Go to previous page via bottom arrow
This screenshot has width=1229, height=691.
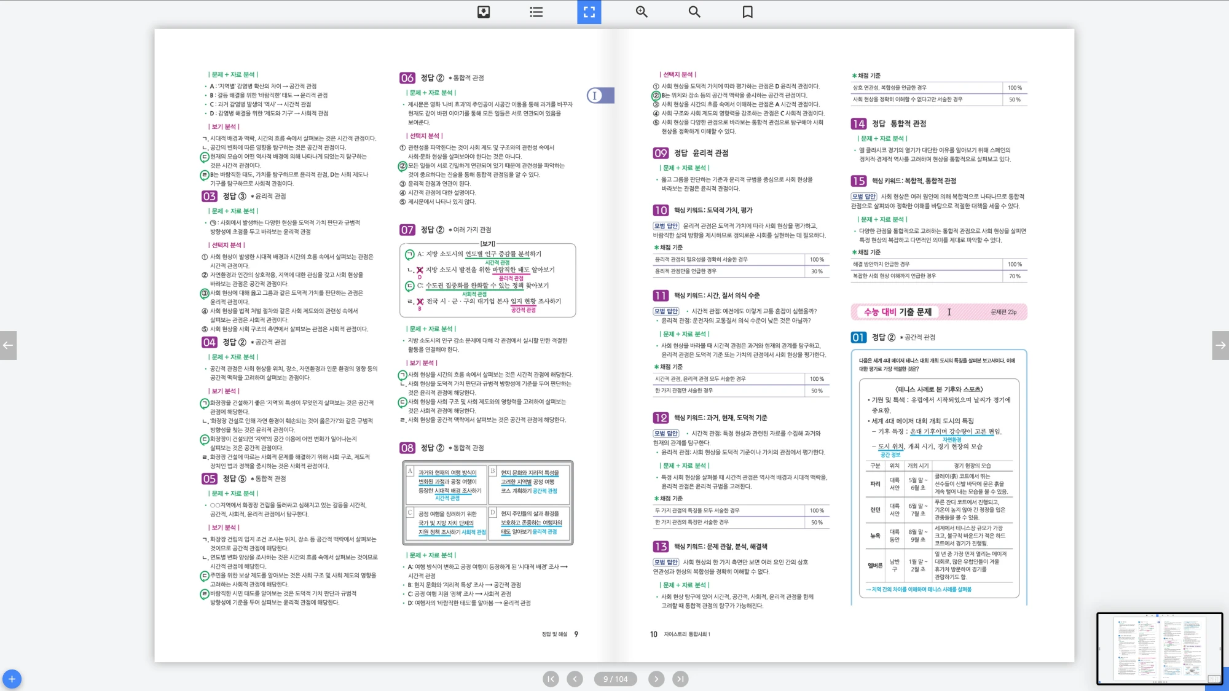point(575,679)
